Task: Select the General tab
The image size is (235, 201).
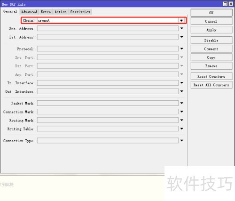Action: pos(10,11)
